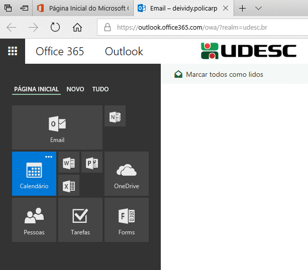Click Marcar todos como lidos

[224, 74]
